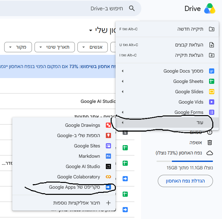Click the Google Colaboratory orange icon
This screenshot has width=222, height=219.
(108, 177)
